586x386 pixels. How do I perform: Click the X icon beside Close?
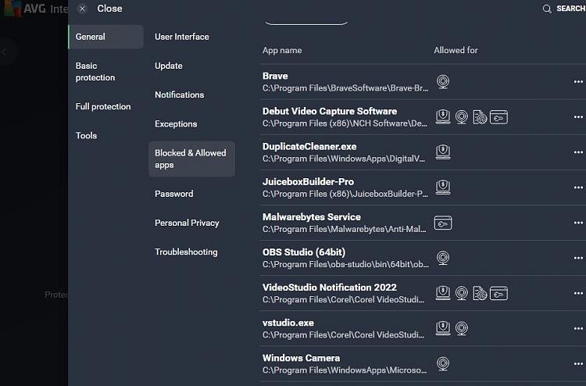click(x=82, y=9)
